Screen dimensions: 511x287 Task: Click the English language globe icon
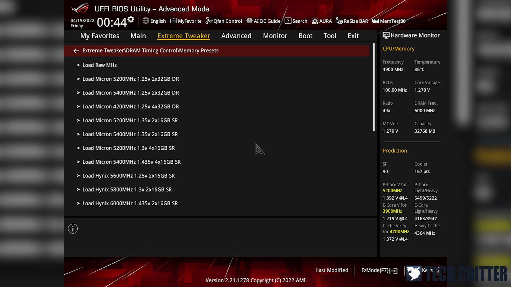coord(146,21)
